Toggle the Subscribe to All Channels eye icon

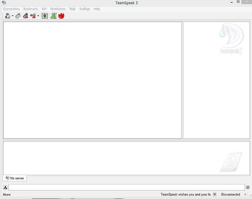[45, 16]
